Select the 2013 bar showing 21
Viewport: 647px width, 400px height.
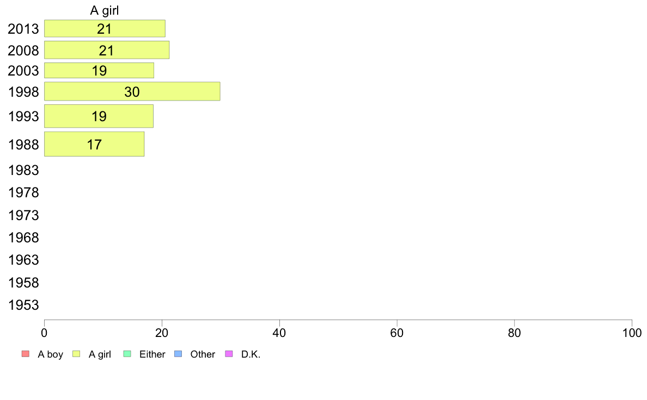105,28
